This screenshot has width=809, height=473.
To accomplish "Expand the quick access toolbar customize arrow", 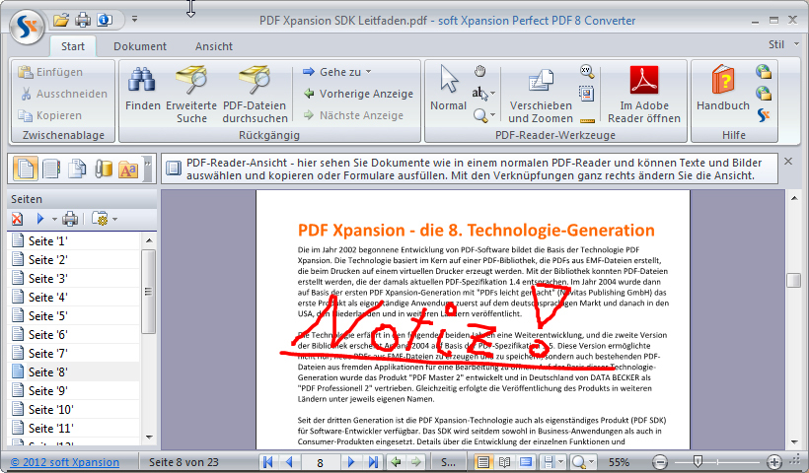I will pos(134,20).
